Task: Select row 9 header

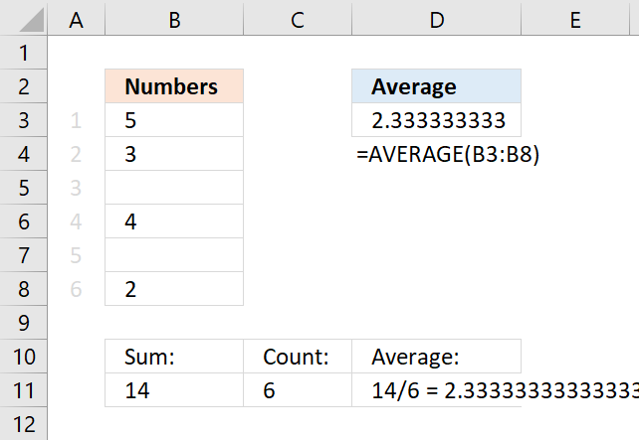Action: pyautogui.click(x=24, y=323)
